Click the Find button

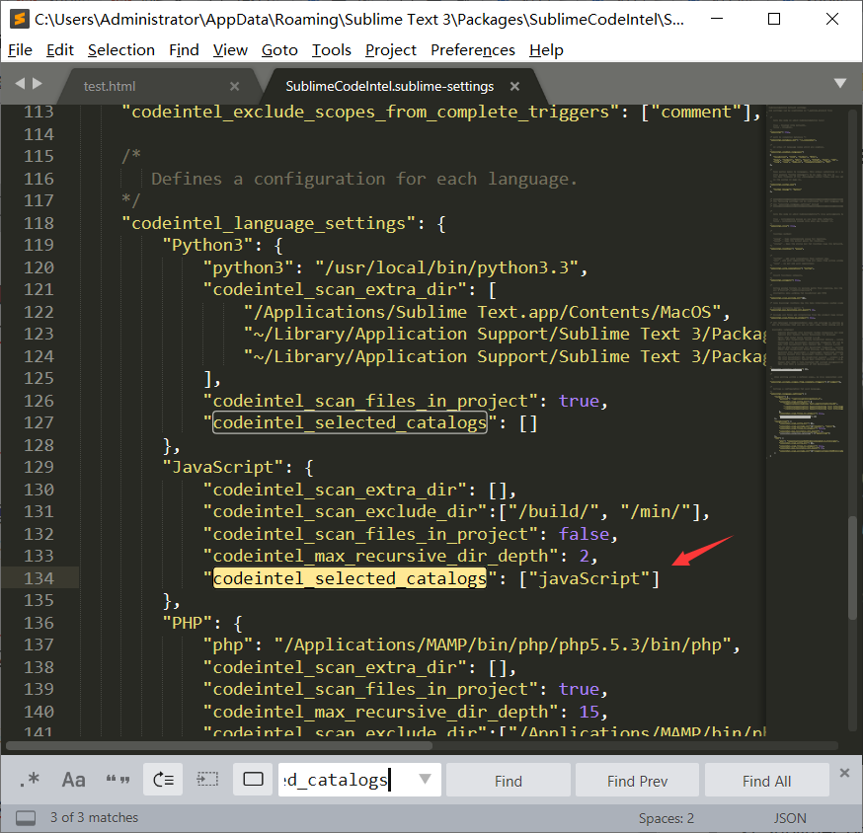(508, 781)
